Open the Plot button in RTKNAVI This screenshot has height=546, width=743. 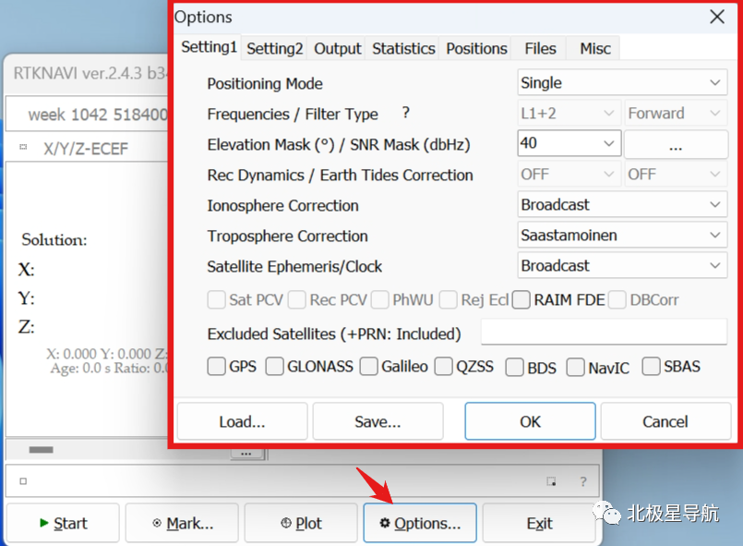301,523
